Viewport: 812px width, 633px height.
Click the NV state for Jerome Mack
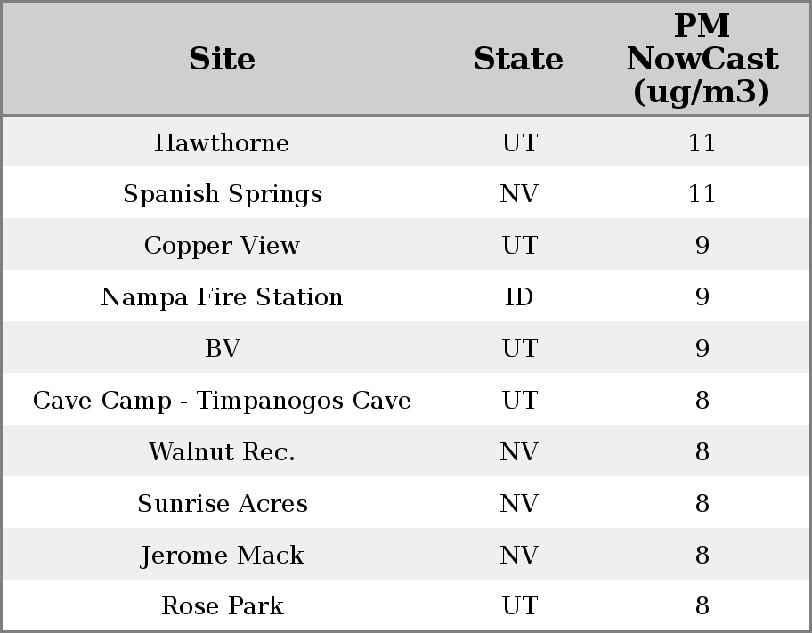(519, 556)
